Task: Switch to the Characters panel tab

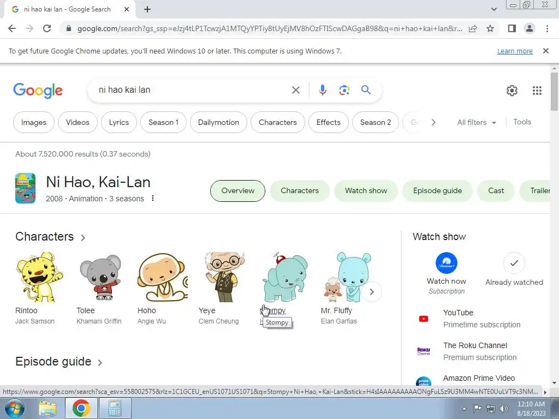Action: click(x=300, y=190)
